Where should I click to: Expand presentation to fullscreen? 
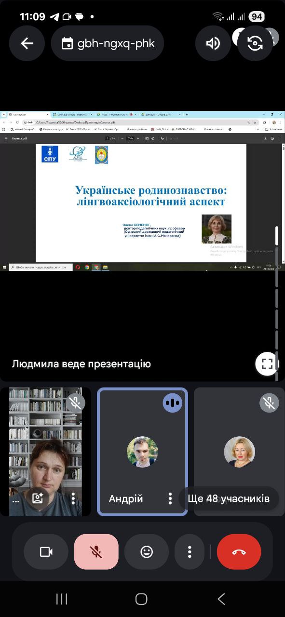coord(267,363)
